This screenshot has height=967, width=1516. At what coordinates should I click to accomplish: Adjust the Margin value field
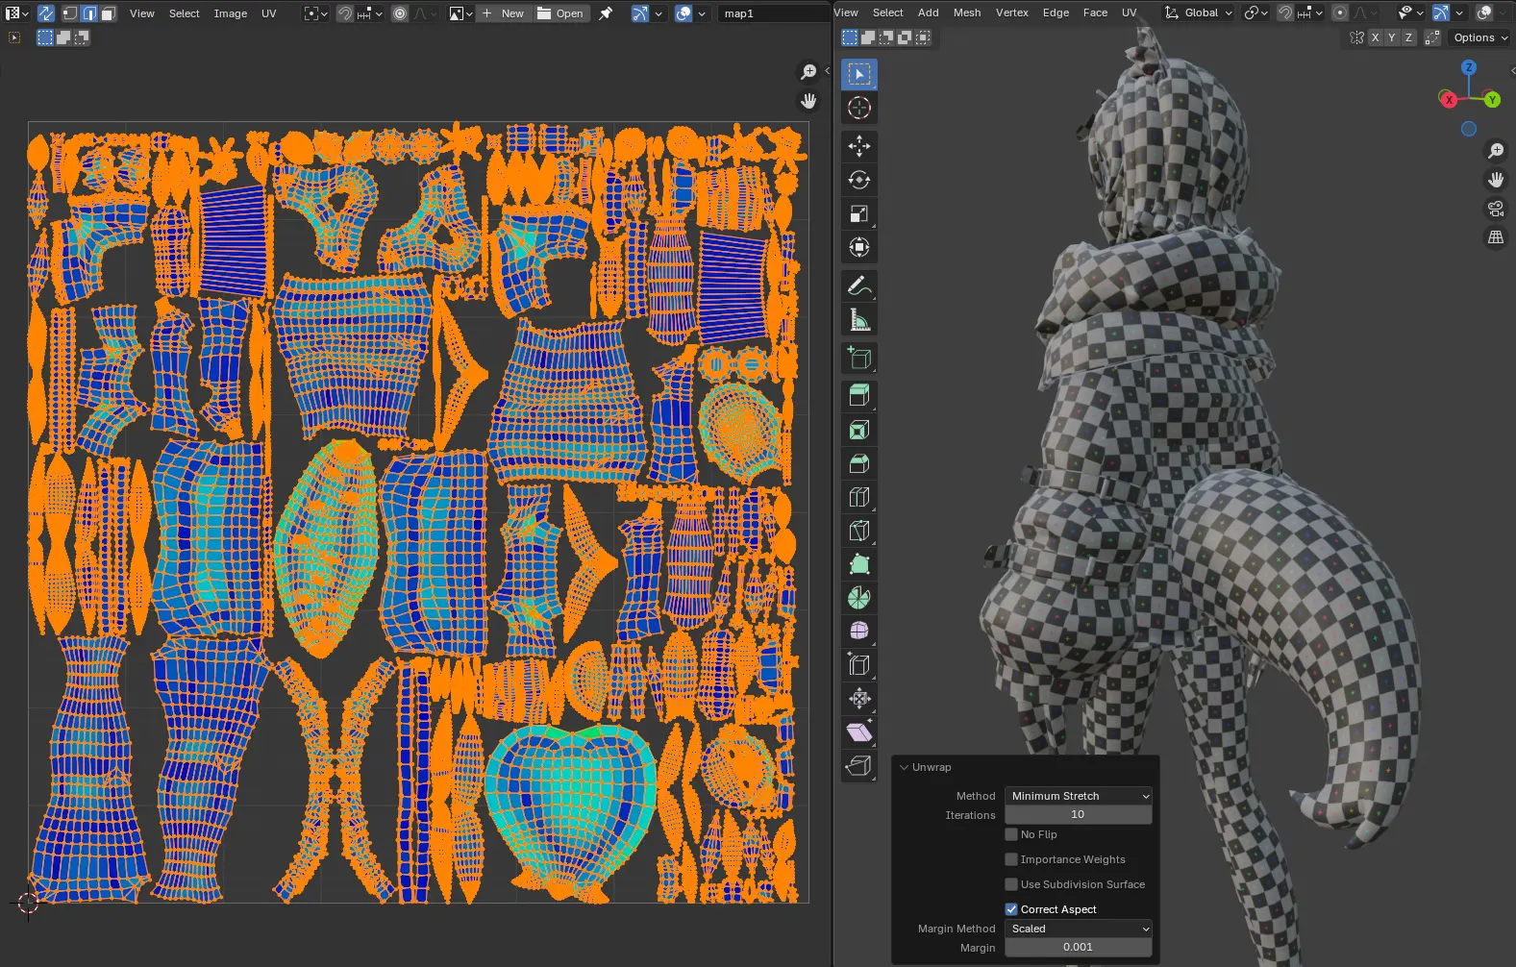[1078, 947]
